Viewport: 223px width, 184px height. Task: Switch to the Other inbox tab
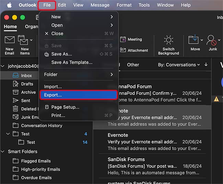tap(133, 65)
